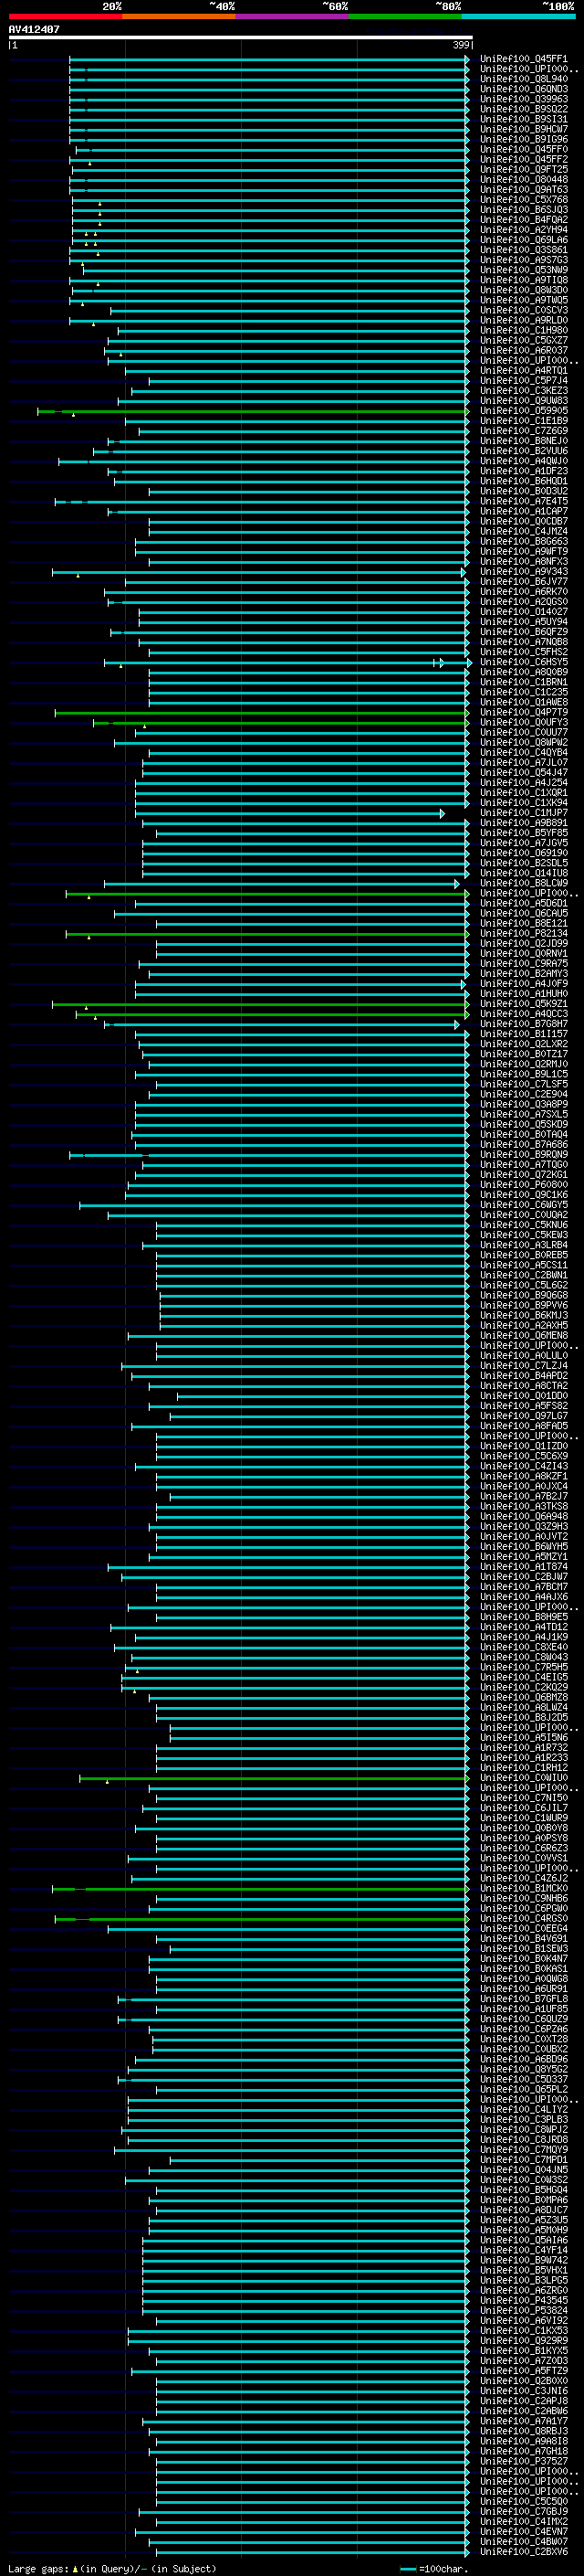Select hit label UniRef100_Q9FT25
584x2576 pixels.
[524, 169]
